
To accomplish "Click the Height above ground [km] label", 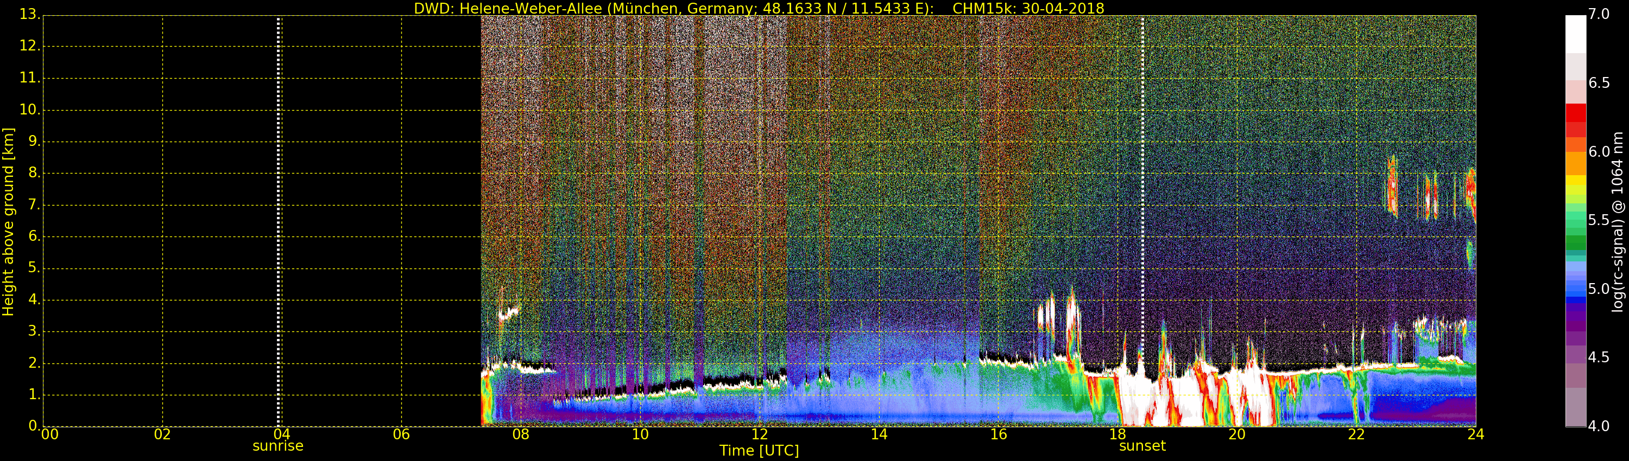I will 8,221.
